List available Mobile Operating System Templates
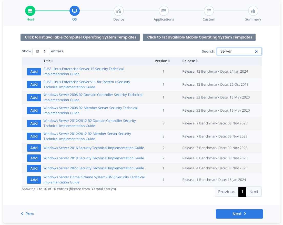This screenshot has height=225, width=283. pos(199,37)
